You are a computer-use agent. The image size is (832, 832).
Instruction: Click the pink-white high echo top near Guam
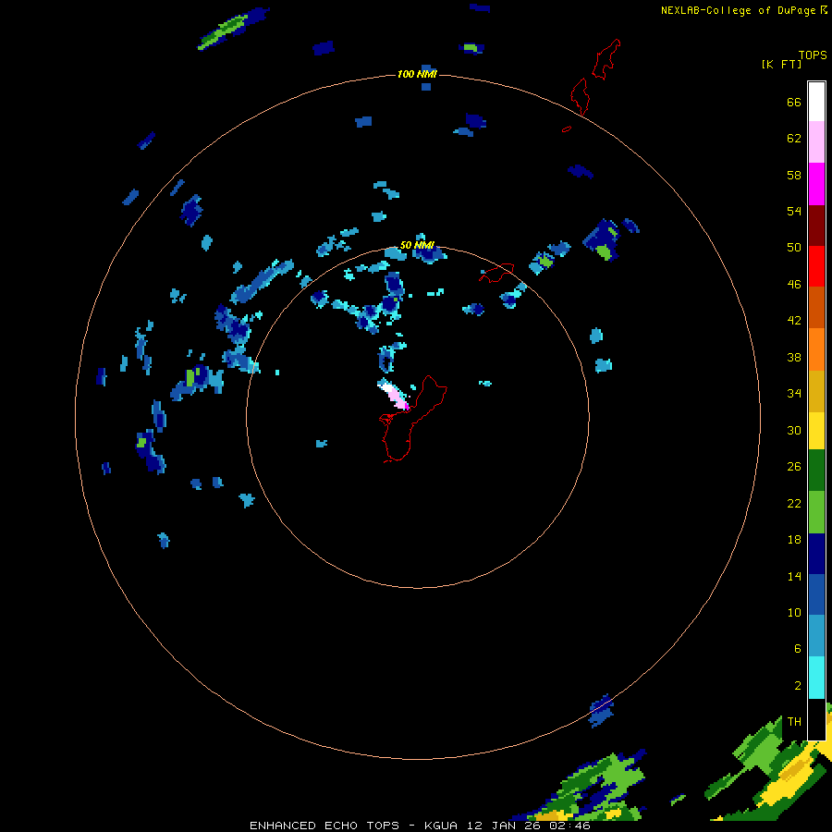(x=393, y=394)
